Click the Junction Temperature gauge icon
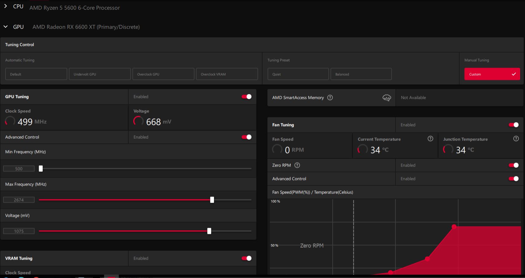This screenshot has height=278, width=525. tap(448, 149)
